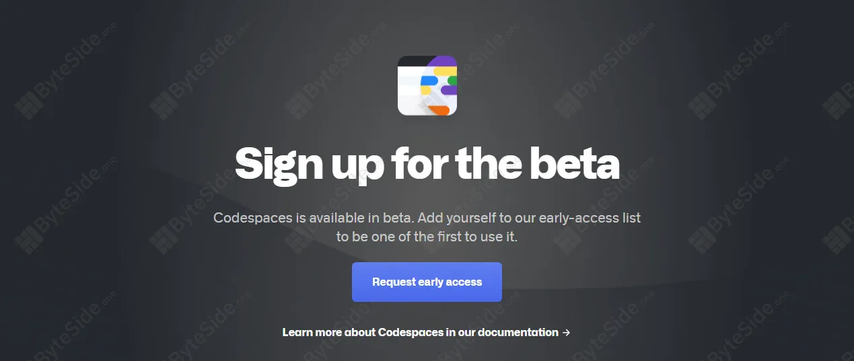Click the orange stripe at the logo's bottom
The width and height of the screenshot is (854, 361).
439,110
